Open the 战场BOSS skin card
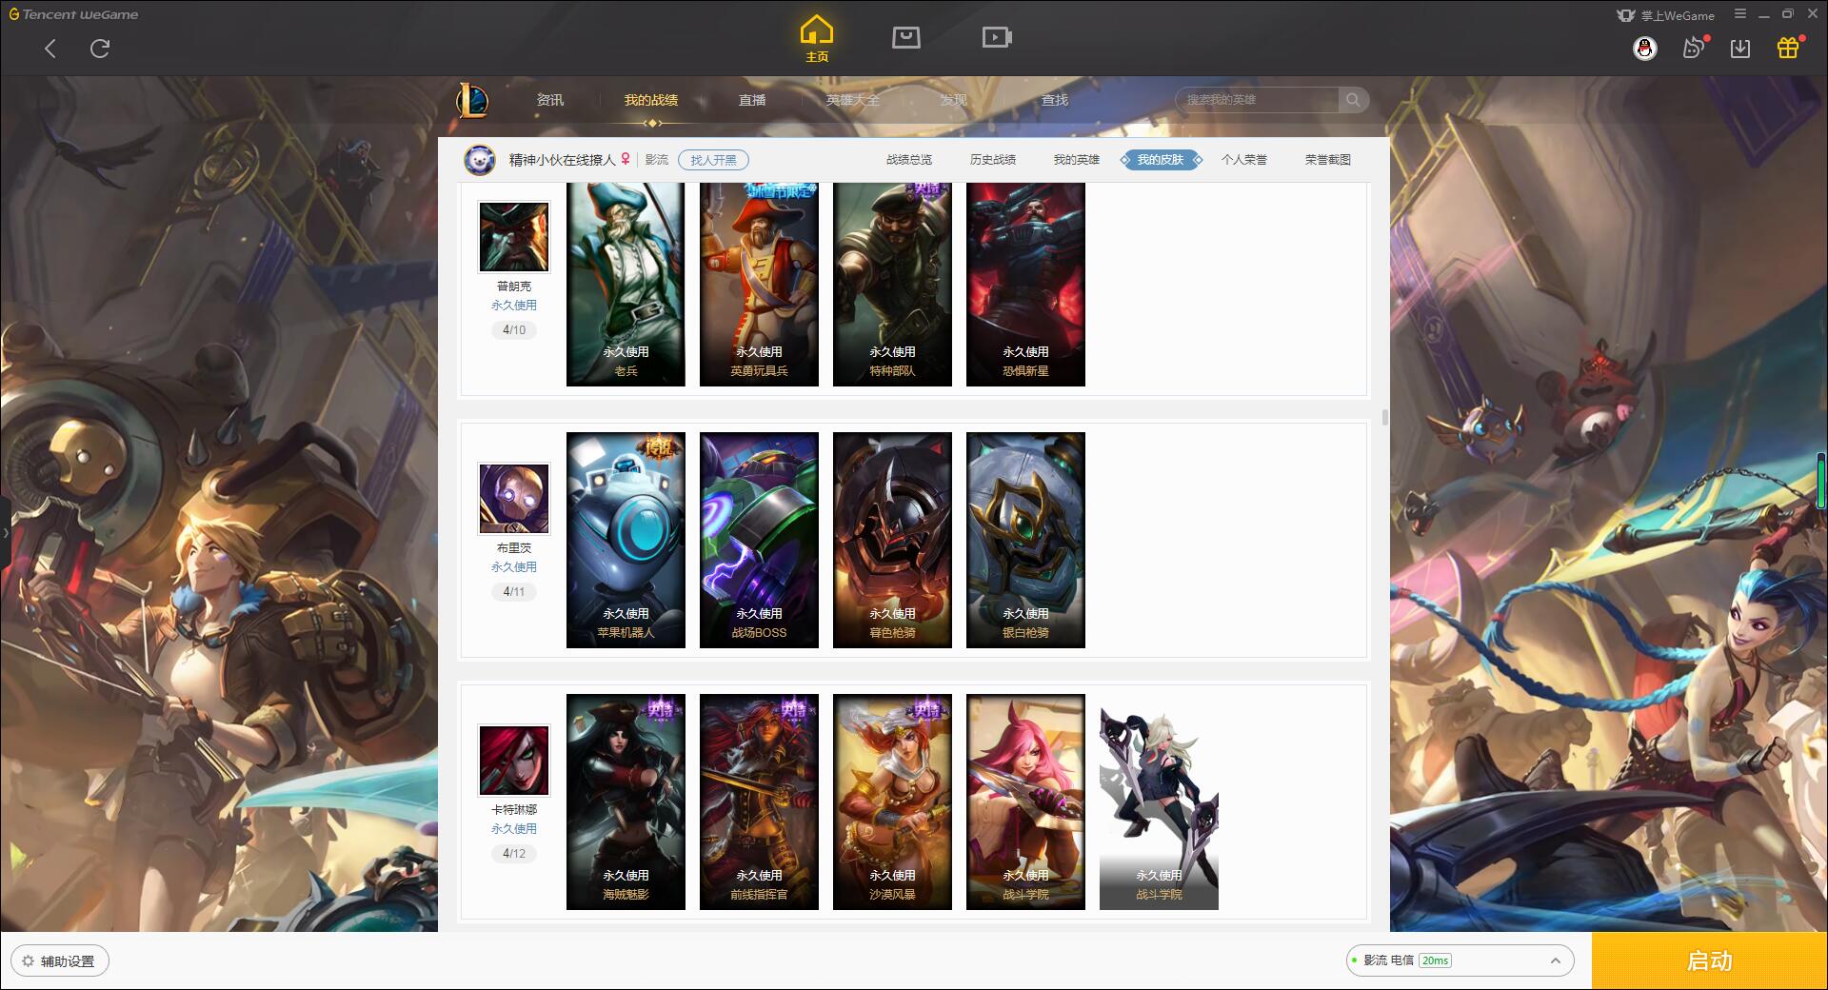The width and height of the screenshot is (1828, 990). [x=759, y=540]
